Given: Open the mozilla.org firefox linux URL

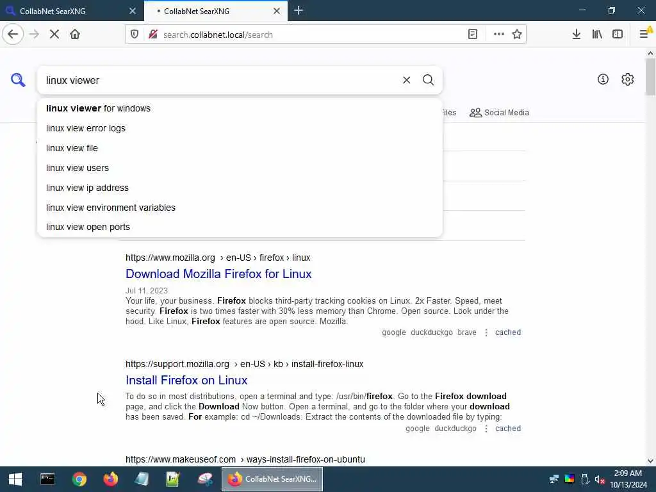Looking at the screenshot, I should (x=218, y=258).
